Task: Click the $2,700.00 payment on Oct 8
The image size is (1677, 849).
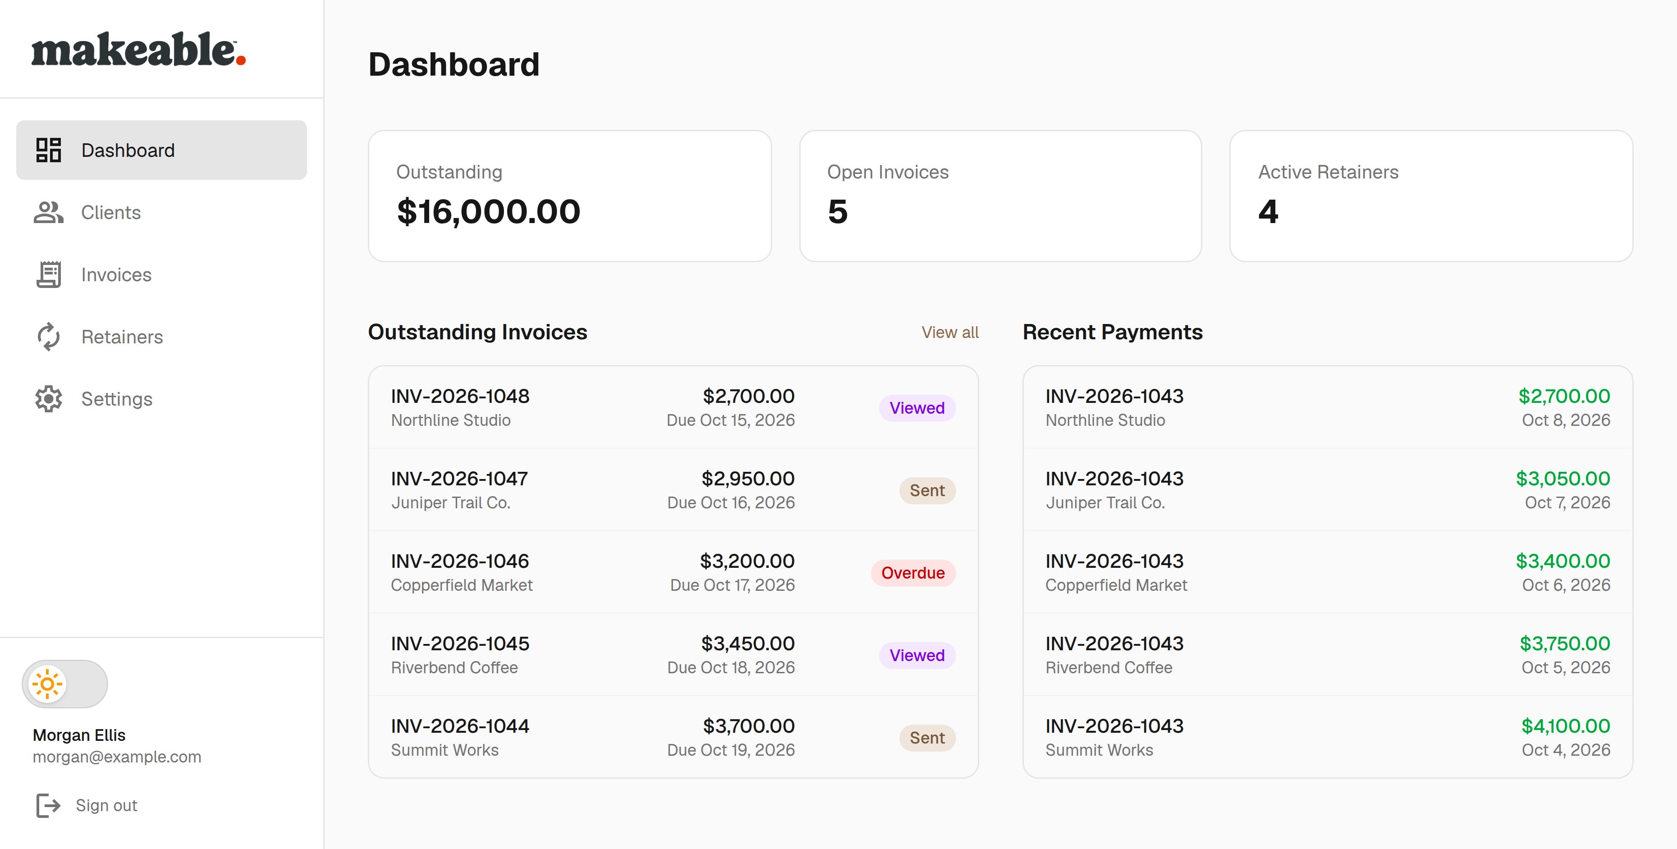Action: (x=1564, y=396)
